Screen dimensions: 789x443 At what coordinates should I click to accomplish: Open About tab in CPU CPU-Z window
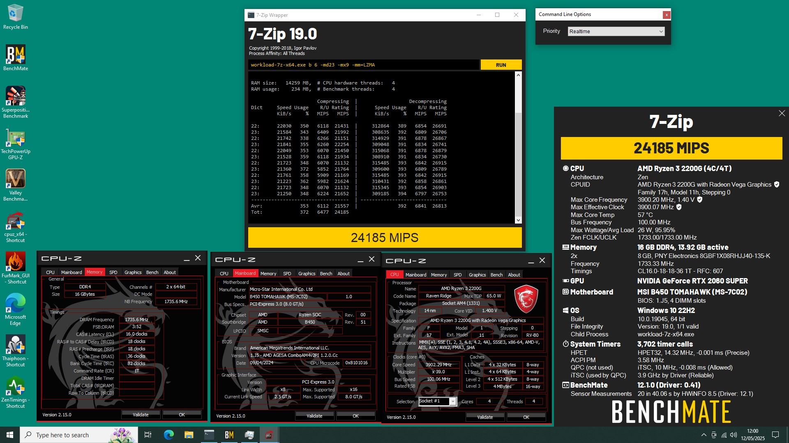514,275
